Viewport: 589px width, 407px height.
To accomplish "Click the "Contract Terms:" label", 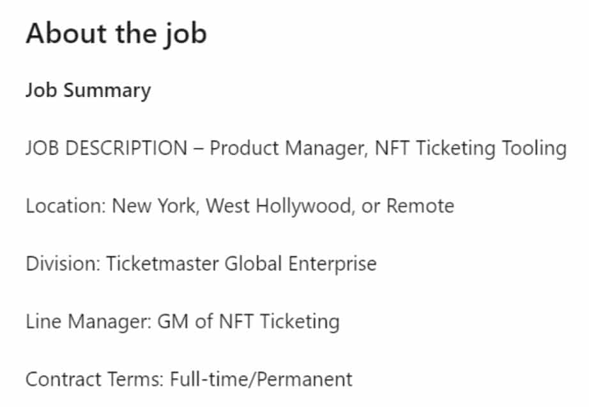I will click(x=95, y=379).
